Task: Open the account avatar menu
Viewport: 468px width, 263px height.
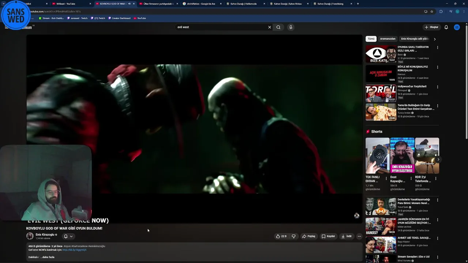Action: (x=457, y=27)
